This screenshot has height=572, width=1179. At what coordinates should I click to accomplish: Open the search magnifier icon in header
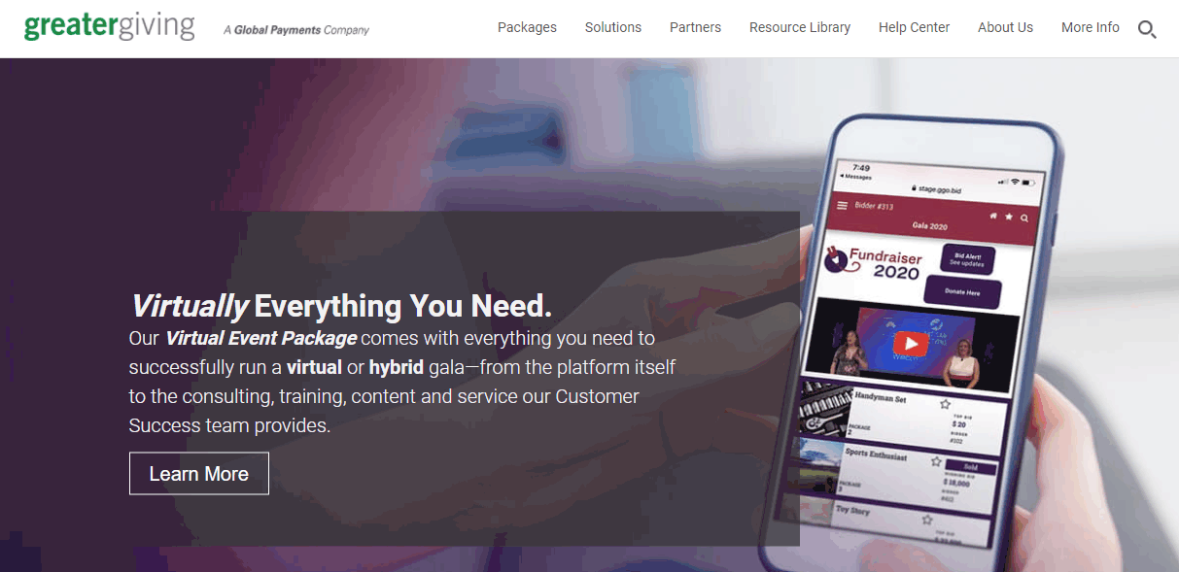pyautogui.click(x=1147, y=30)
